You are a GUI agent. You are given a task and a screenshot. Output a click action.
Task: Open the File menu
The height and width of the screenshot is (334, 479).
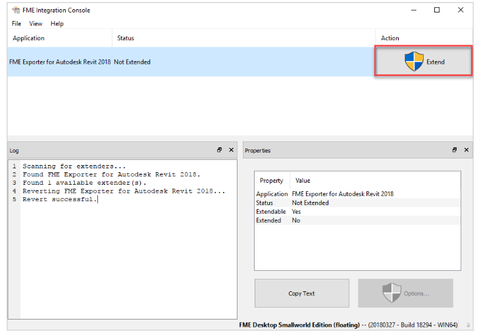pos(16,24)
